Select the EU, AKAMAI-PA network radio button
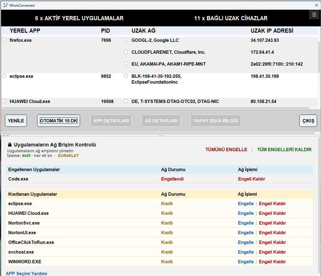This screenshot has height=276, width=321. point(126,63)
